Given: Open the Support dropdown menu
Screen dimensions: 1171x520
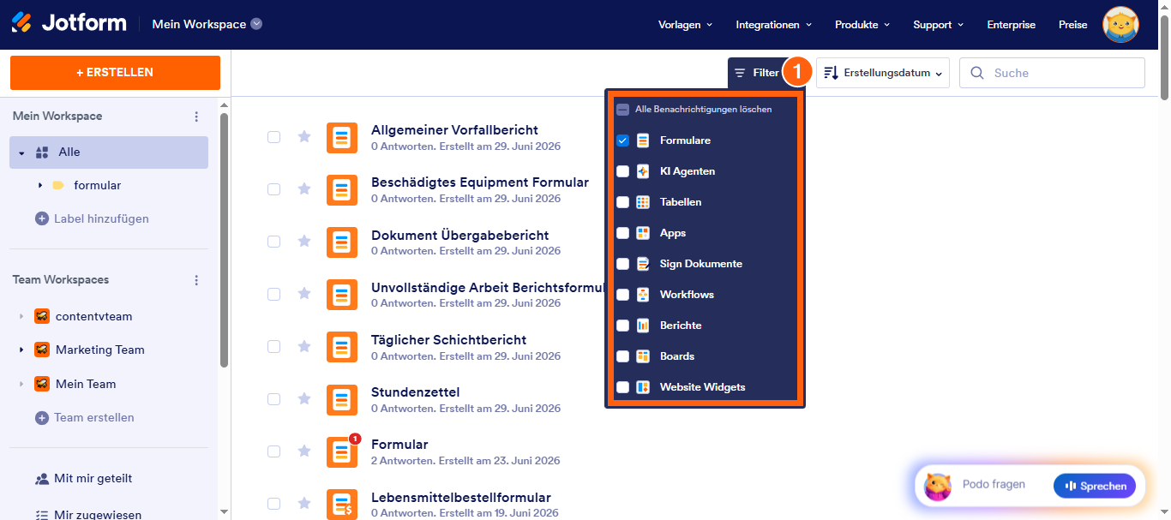Looking at the screenshot, I should 939,25.
